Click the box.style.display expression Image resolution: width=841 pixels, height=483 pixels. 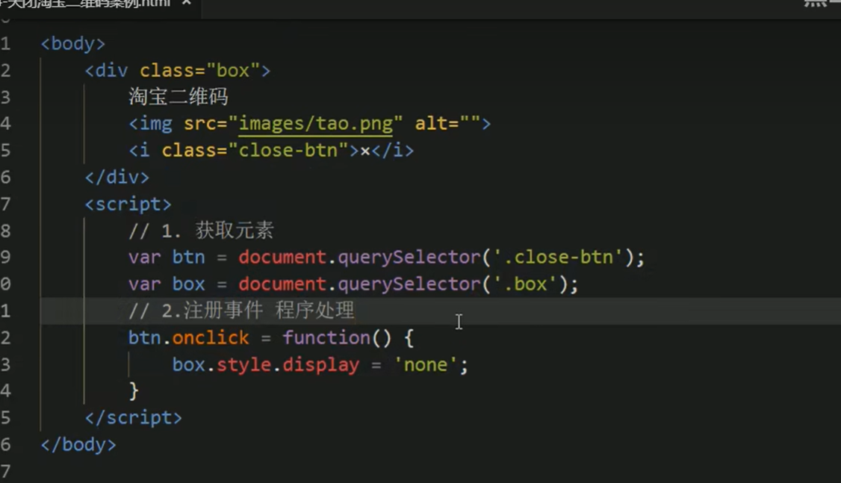point(265,364)
